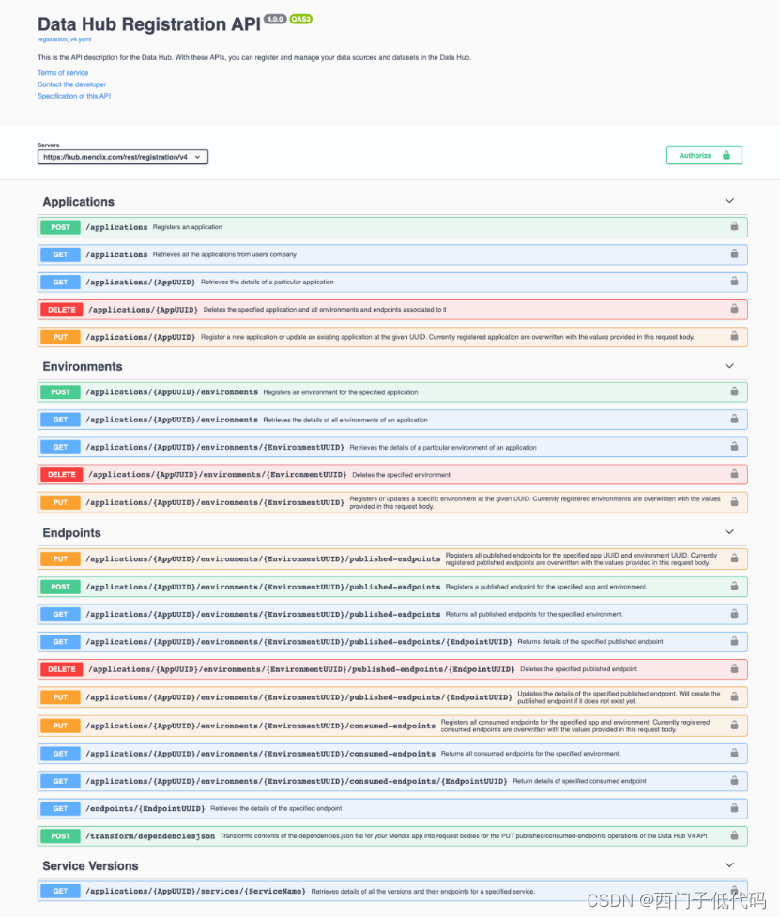Collapse the Service Versions section chevron
The height and width of the screenshot is (918, 780).
pos(729,865)
